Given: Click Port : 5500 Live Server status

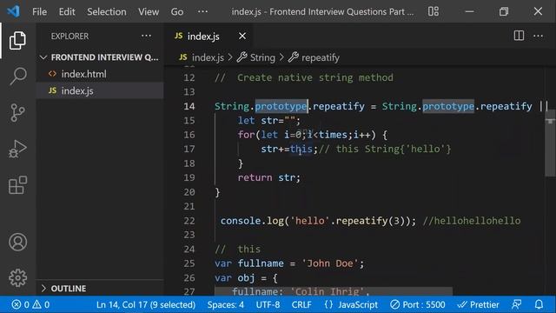Looking at the screenshot, I should coord(417,304).
